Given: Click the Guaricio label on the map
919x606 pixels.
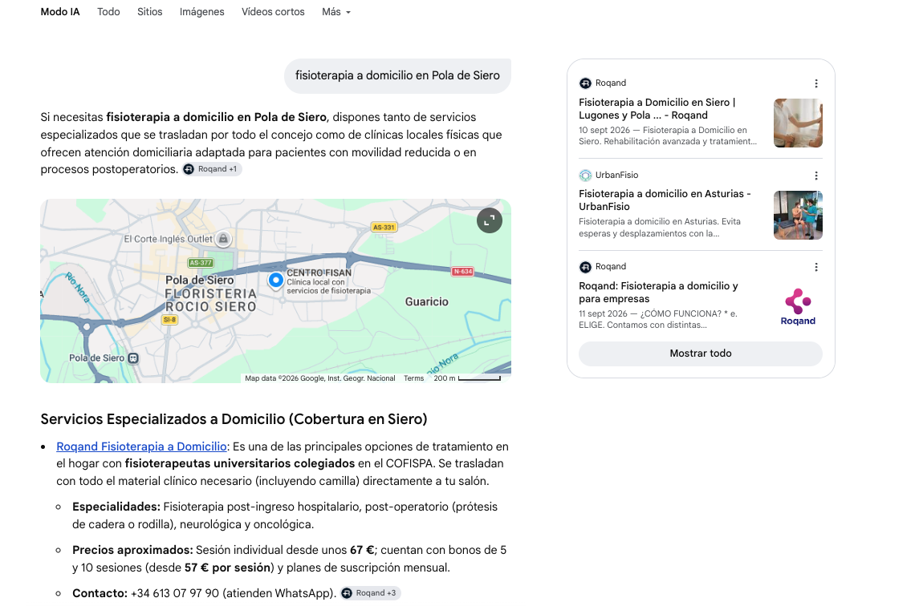Looking at the screenshot, I should pos(427,301).
